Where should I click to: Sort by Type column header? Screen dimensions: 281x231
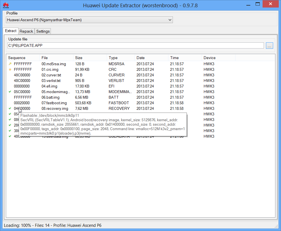coord(121,58)
